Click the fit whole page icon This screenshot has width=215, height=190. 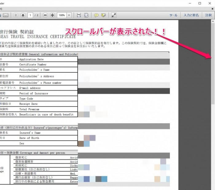pos(86,15)
